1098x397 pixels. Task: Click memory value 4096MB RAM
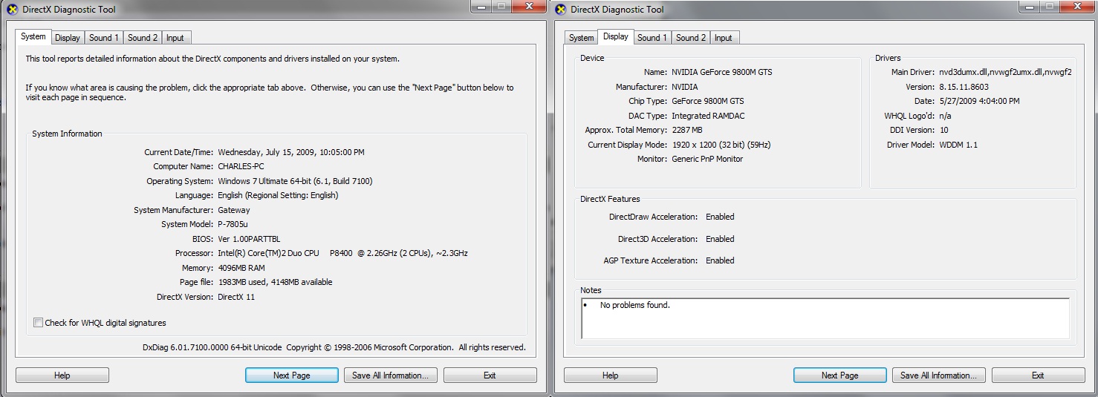click(241, 268)
